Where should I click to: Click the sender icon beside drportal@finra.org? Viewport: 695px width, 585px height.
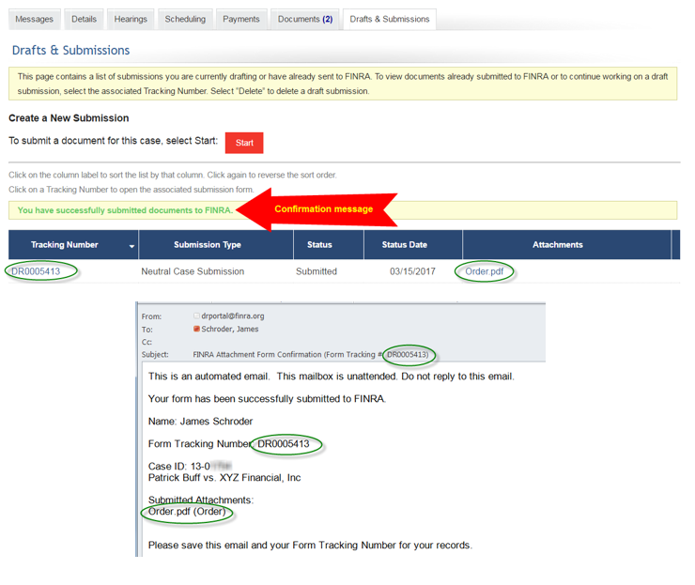tap(196, 316)
